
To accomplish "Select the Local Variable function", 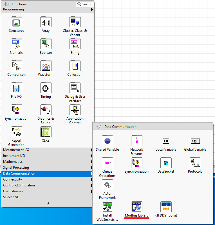I will tap(166, 141).
